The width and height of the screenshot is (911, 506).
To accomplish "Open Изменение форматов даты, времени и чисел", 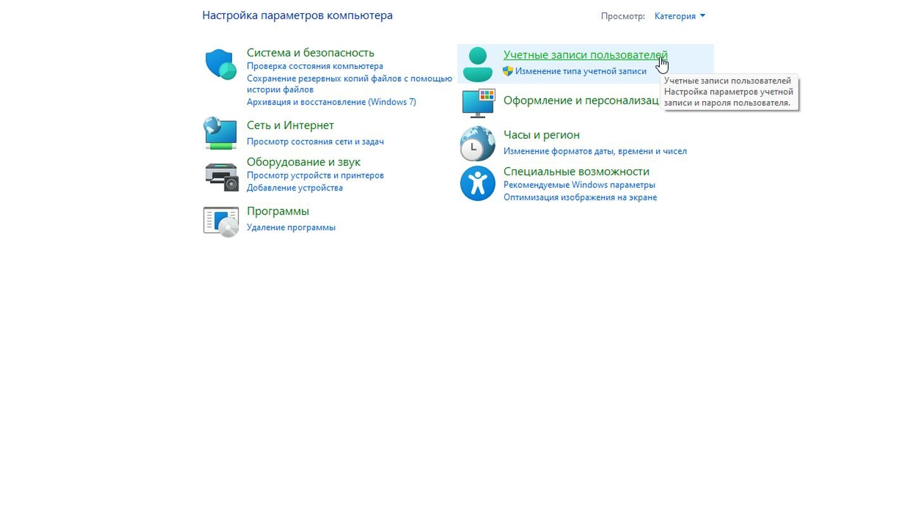I will pos(595,151).
